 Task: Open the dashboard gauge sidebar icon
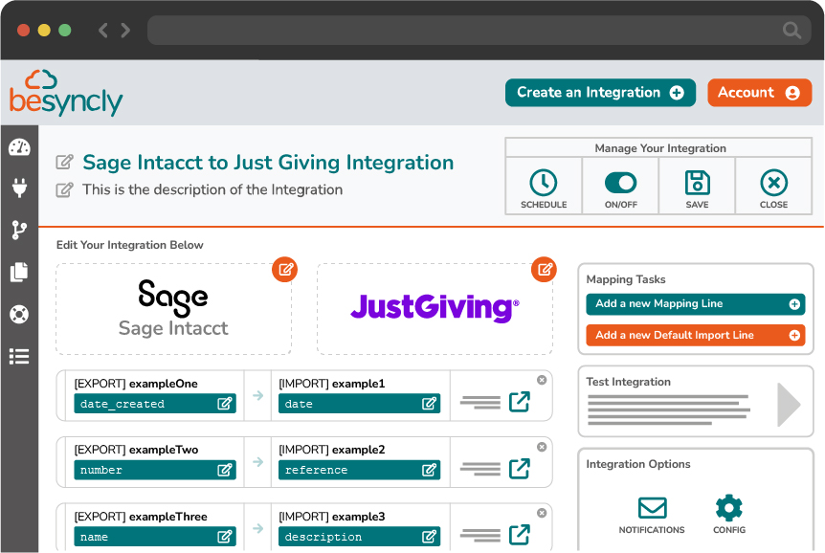point(19,147)
